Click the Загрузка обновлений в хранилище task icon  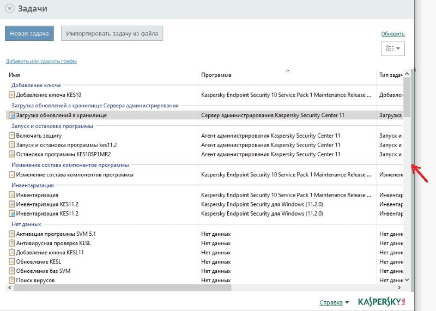(12, 115)
